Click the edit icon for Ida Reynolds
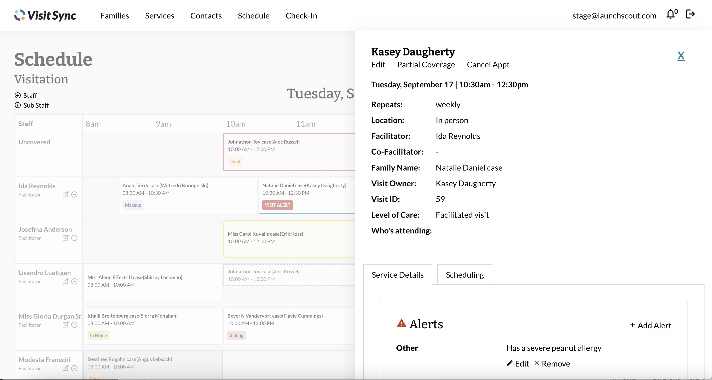712x380 pixels. [x=65, y=194]
